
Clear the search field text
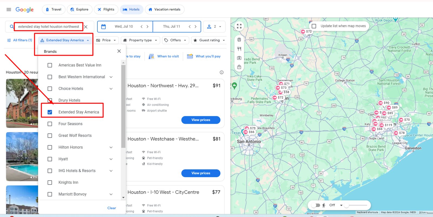pos(86,27)
